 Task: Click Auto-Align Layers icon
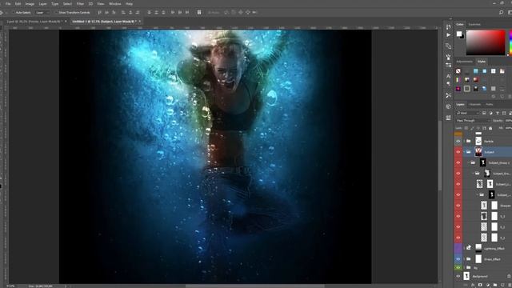(199, 13)
